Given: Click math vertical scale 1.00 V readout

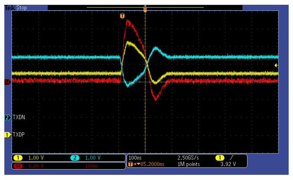Looking at the screenshot, I should (36, 166).
